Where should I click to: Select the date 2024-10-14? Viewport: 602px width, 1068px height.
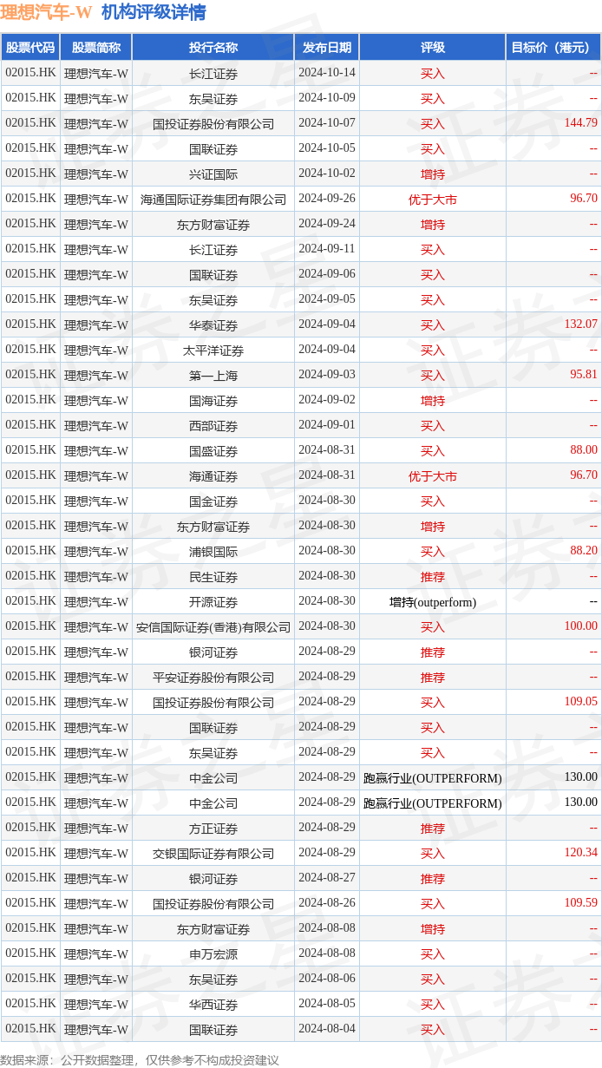pos(327,73)
